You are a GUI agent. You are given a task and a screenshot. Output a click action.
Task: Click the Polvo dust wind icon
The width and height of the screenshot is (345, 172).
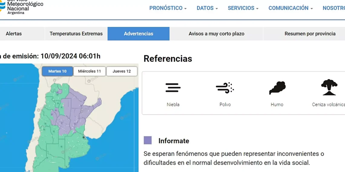click(225, 88)
